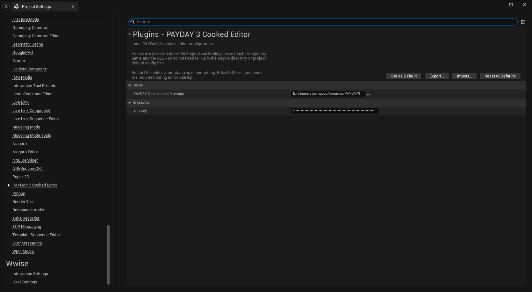
Task: Open Holdout Composite settings
Action: [x=30, y=69]
